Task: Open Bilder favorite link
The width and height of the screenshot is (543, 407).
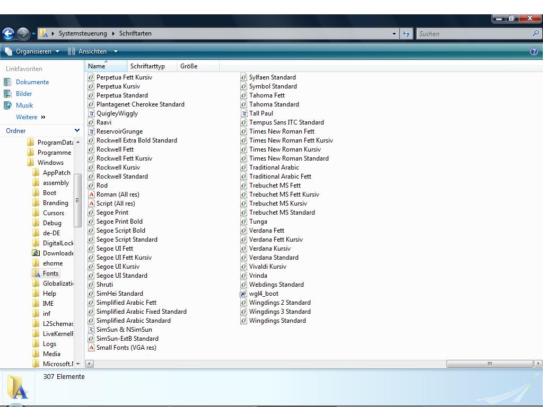Action: [24, 94]
